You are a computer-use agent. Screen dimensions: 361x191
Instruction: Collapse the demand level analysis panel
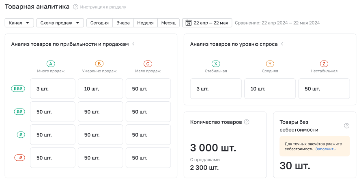point(282,44)
